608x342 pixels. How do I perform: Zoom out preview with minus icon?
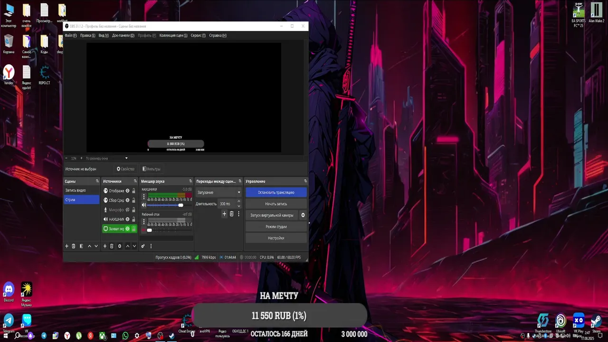(x=66, y=158)
